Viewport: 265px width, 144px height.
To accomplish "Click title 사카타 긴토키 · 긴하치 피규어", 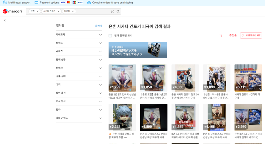I will pos(247,96).
